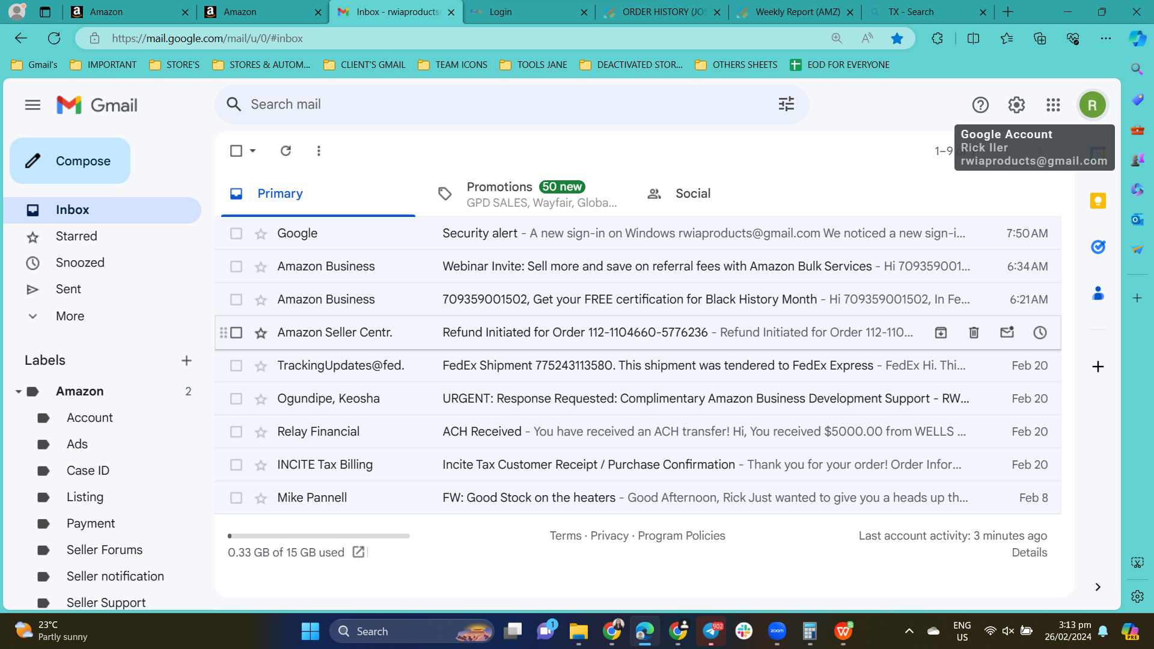Create a new label with plus icon
1154x649 pixels.
click(x=186, y=361)
